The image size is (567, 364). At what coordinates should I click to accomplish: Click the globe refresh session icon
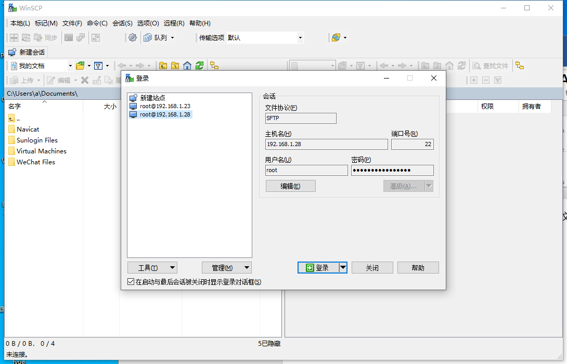click(336, 37)
